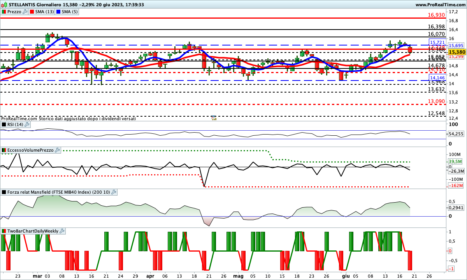The image size is (467, 280).
Task: Click the www.ProRealTime.com link
Action: pos(440,5)
